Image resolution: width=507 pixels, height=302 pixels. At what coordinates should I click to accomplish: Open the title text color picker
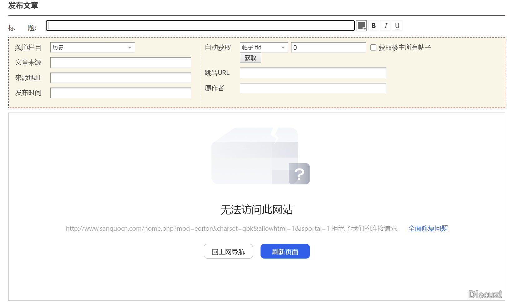point(361,26)
